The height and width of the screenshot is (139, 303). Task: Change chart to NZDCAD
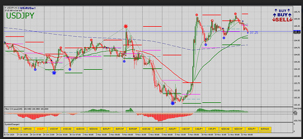click(225, 129)
